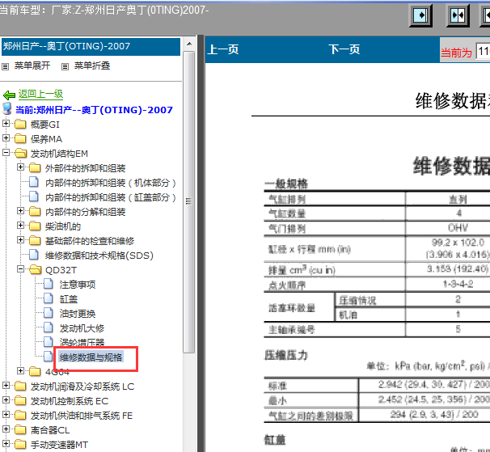This screenshot has height=452, width=490.
Task: Click document icon for 内部件的拆卸和组装(缸盖部分)
Action: tap(34, 196)
